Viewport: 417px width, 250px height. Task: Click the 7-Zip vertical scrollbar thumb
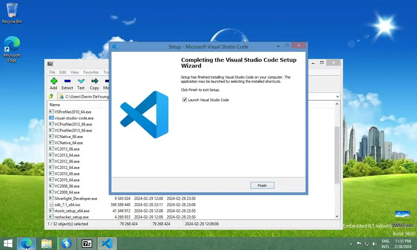(x=337, y=155)
